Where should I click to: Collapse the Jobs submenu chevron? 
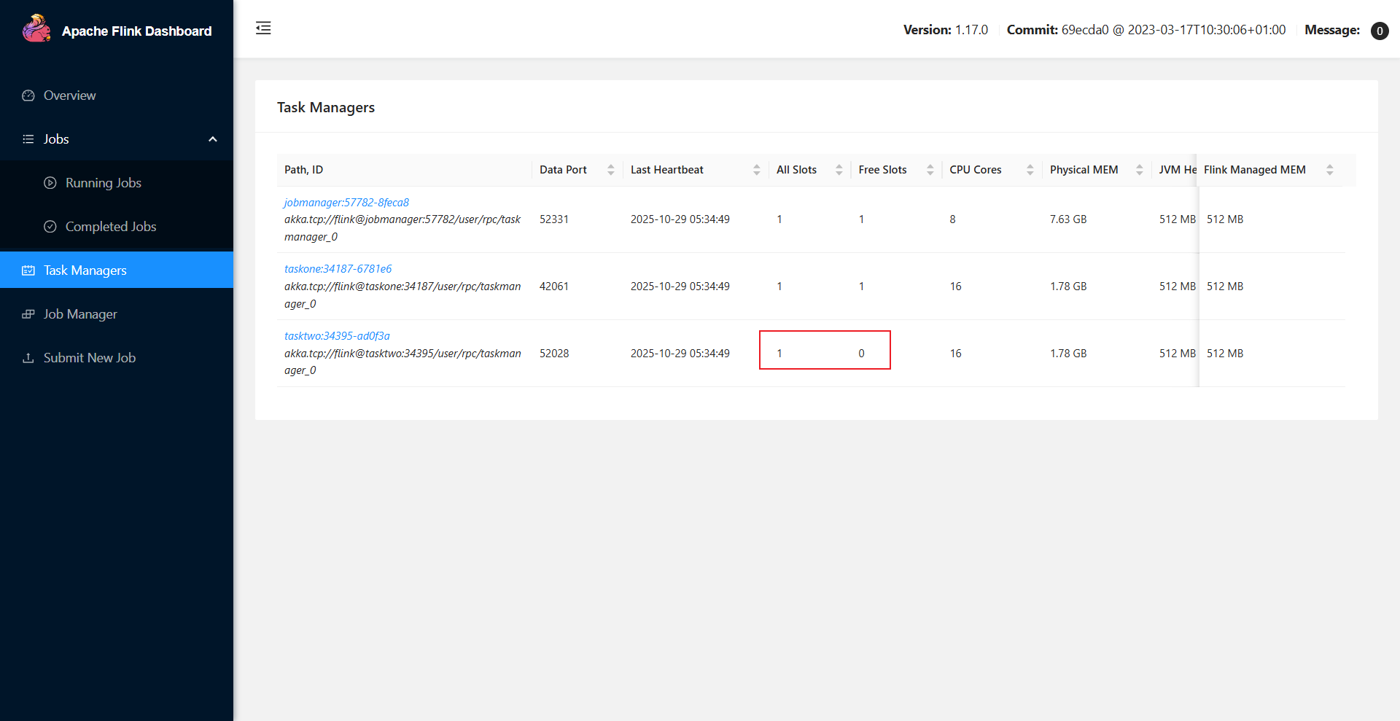pyautogui.click(x=213, y=139)
